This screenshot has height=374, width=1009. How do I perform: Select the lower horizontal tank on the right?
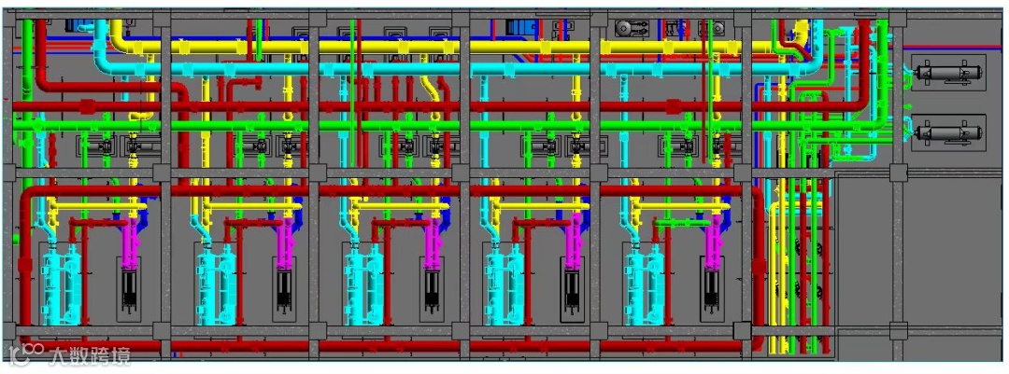point(948,133)
